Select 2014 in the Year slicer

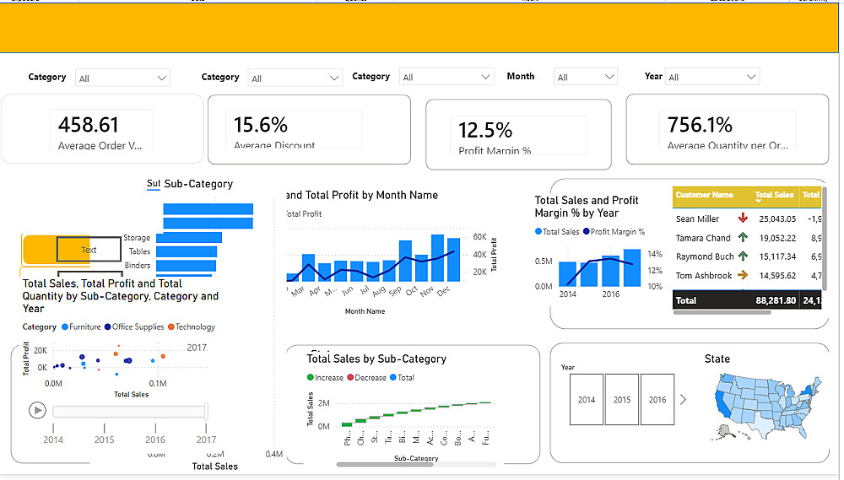tap(587, 399)
